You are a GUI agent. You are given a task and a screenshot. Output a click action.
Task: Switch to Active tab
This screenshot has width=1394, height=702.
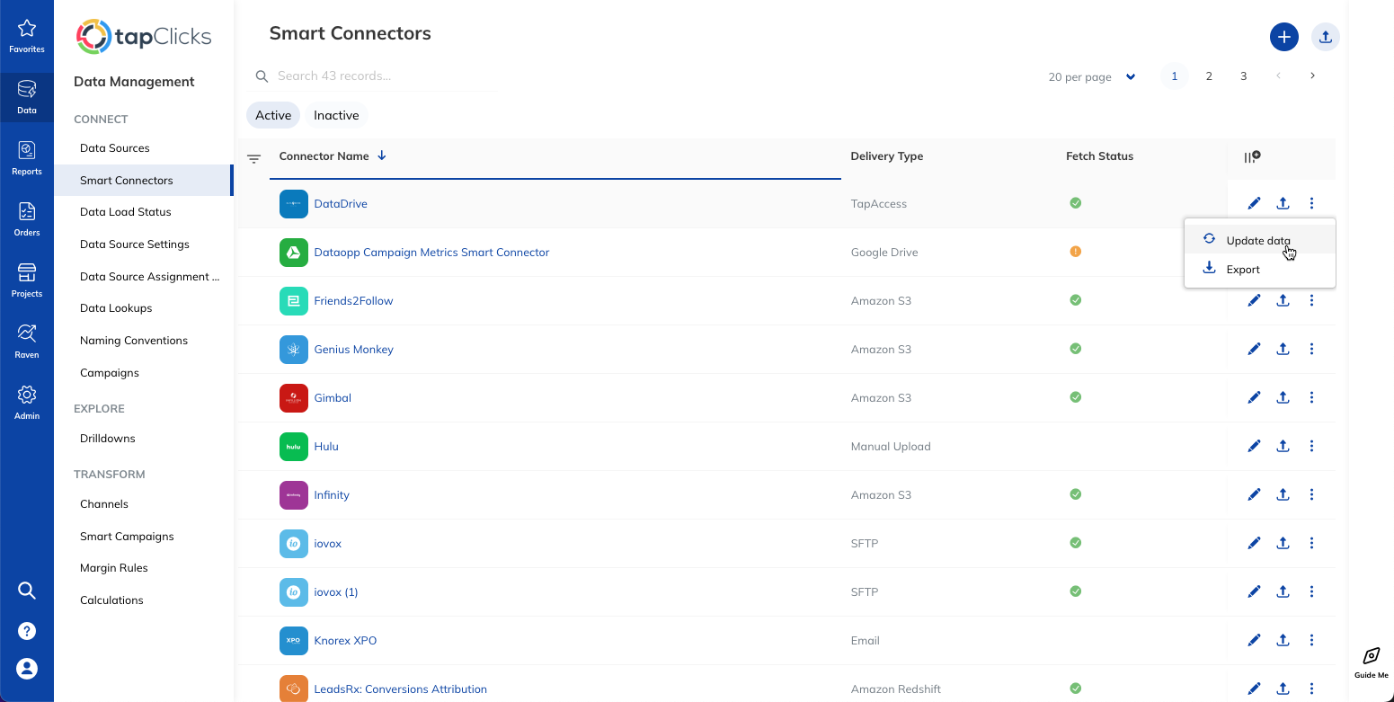(273, 115)
